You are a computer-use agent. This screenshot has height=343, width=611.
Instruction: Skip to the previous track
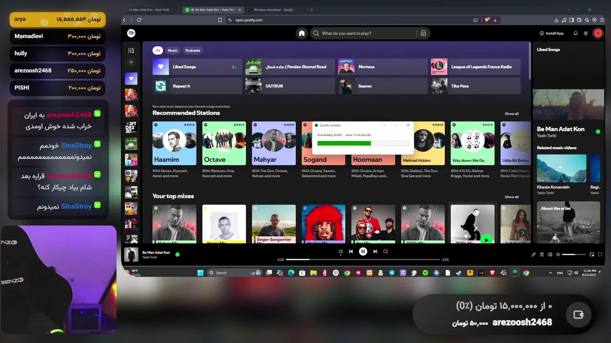(x=351, y=252)
